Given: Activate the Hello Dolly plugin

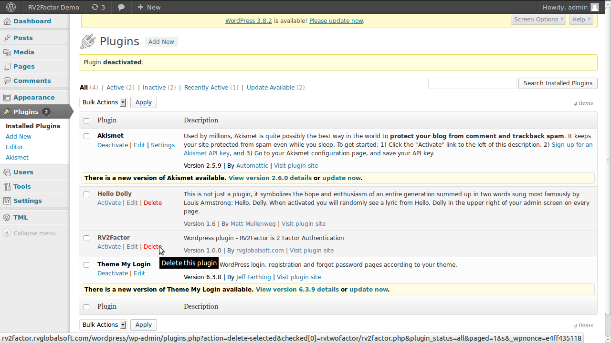Looking at the screenshot, I should pyautogui.click(x=109, y=202).
